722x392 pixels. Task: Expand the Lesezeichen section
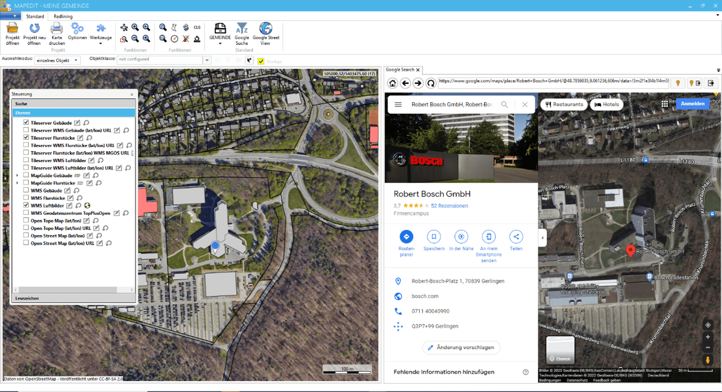(73, 298)
